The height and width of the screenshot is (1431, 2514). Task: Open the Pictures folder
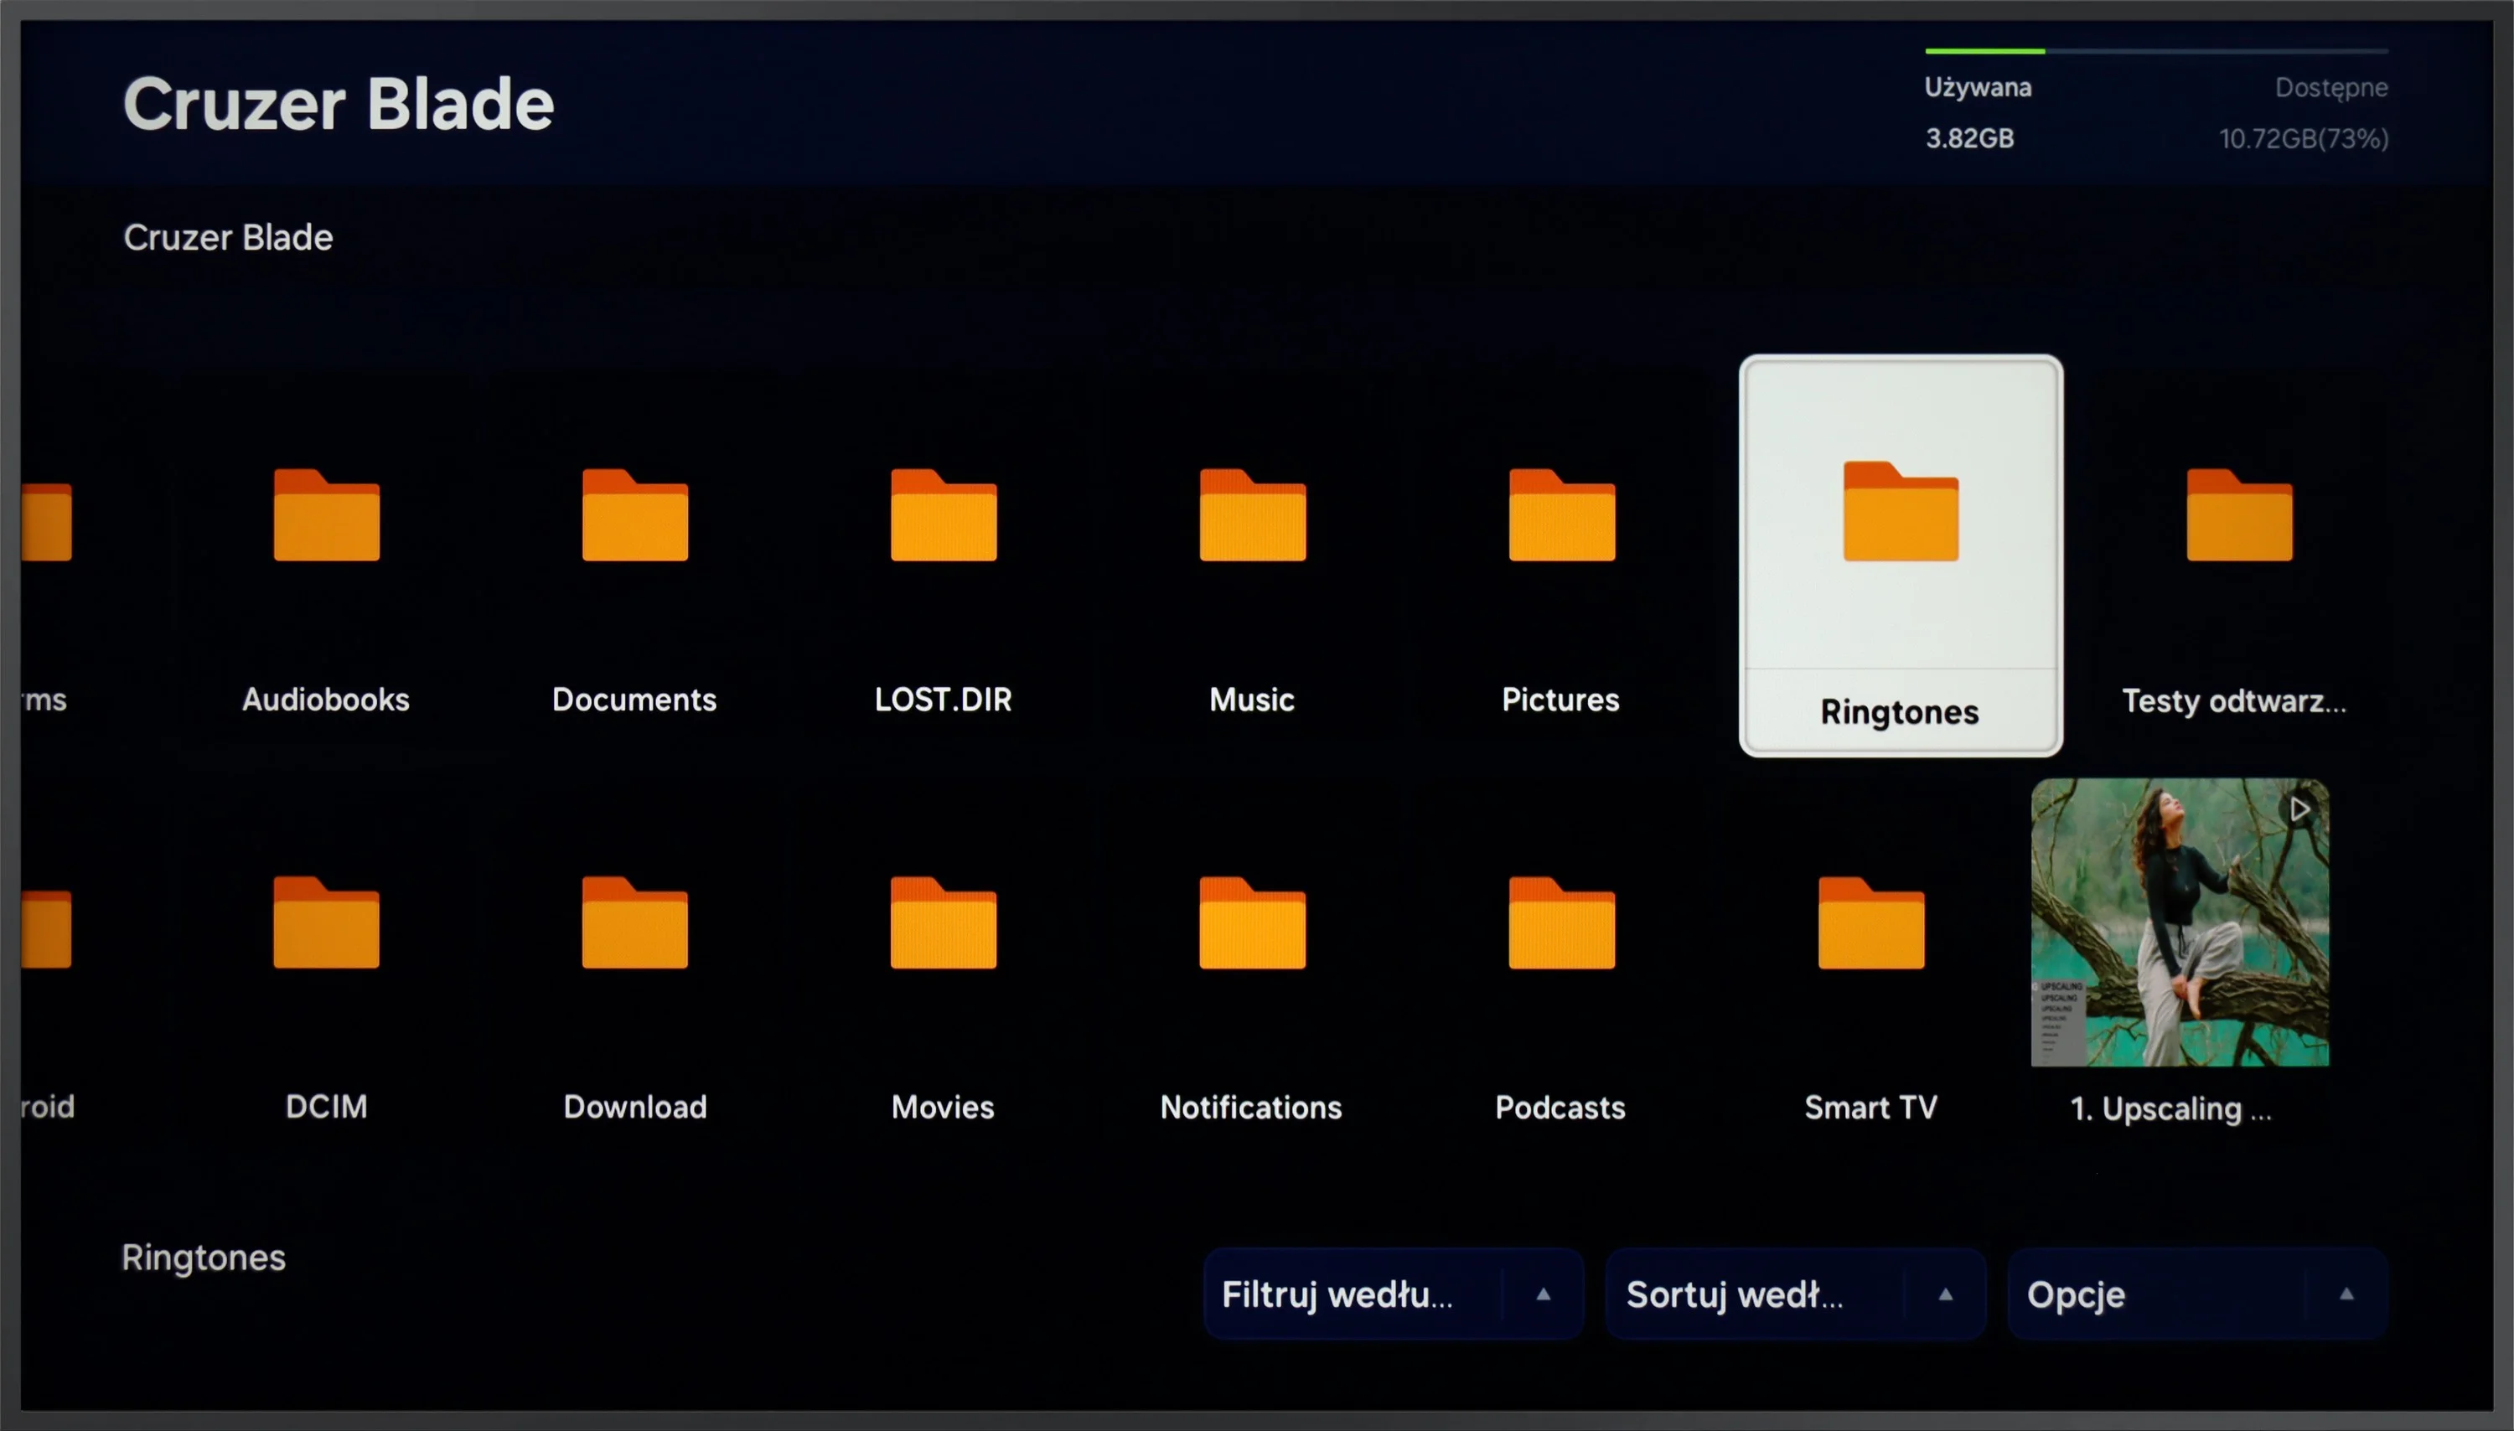(1560, 590)
